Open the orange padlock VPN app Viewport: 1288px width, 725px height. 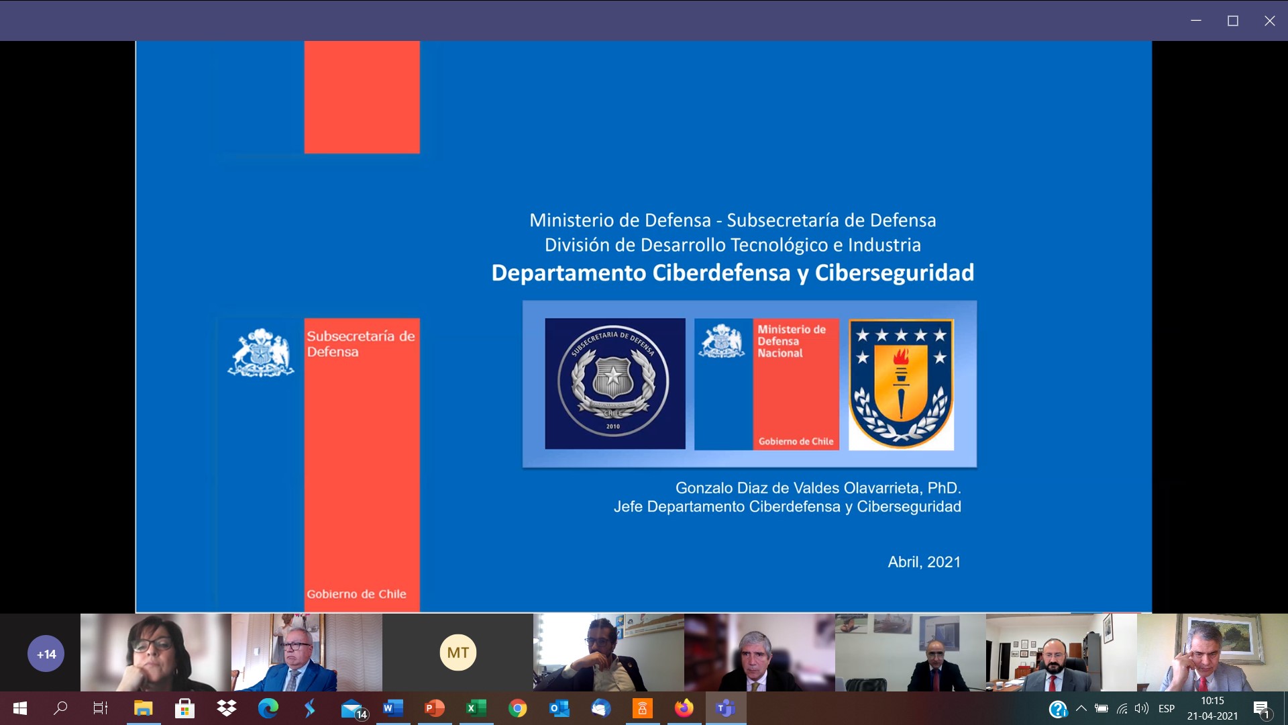coord(643,708)
